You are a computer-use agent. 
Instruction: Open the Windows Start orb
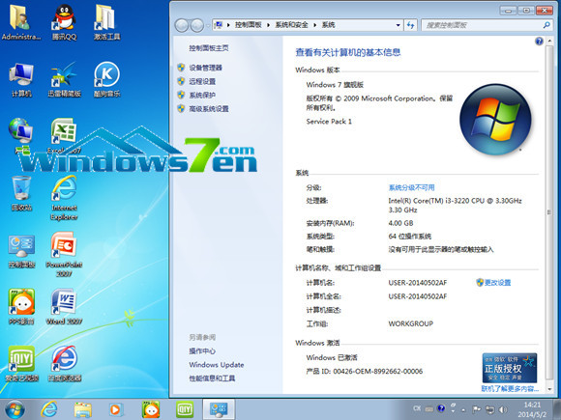coord(15,409)
